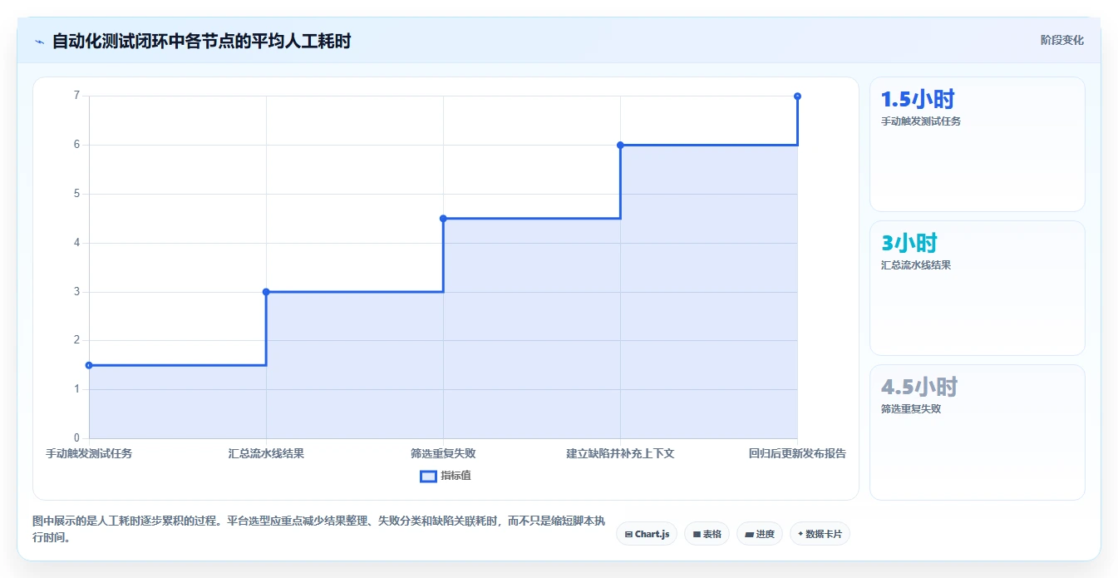Click the x-axis label 建立缺陷并补充上下文
1118x578 pixels.
620,453
